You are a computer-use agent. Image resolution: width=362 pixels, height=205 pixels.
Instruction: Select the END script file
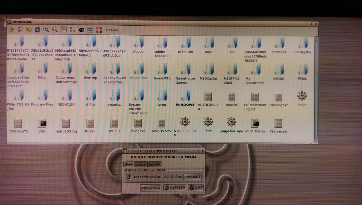click(42, 126)
